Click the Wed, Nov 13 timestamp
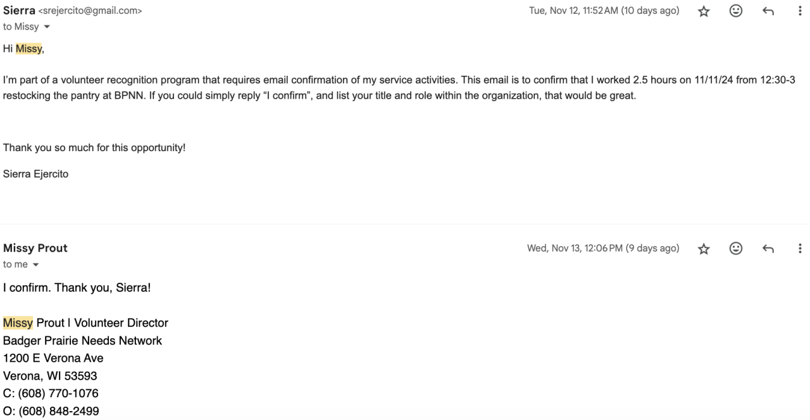 tap(603, 248)
